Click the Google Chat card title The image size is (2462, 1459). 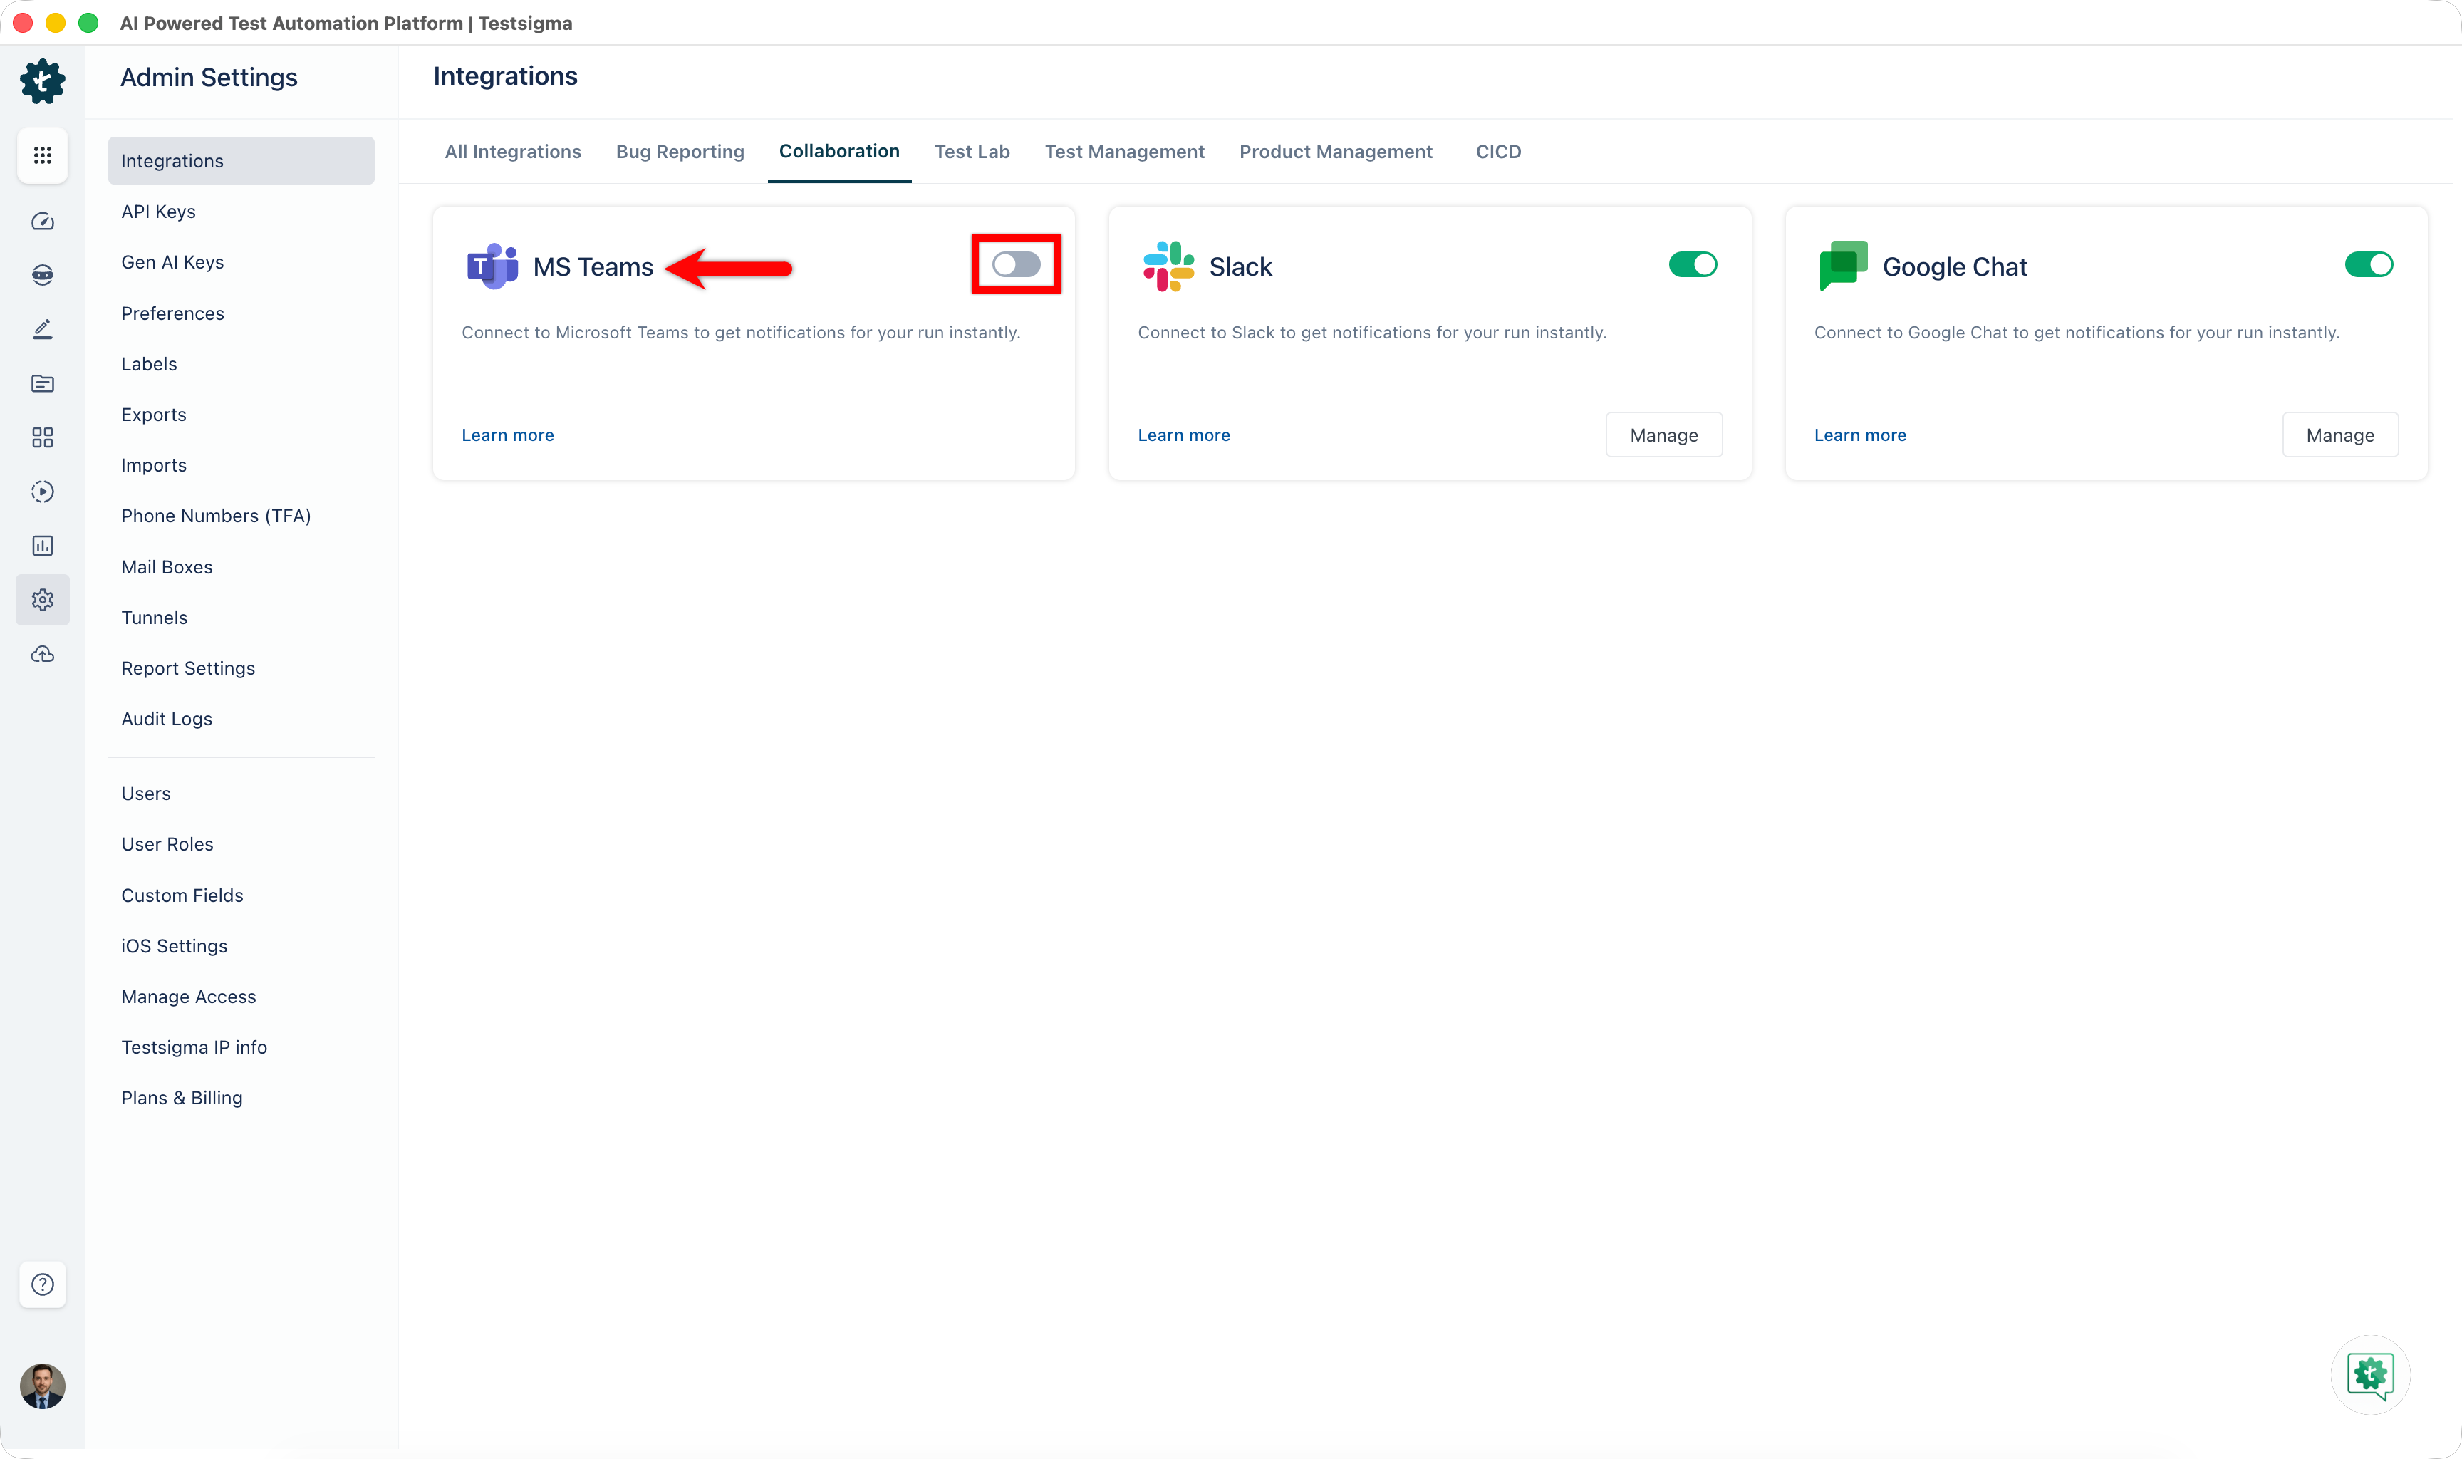1955,266
